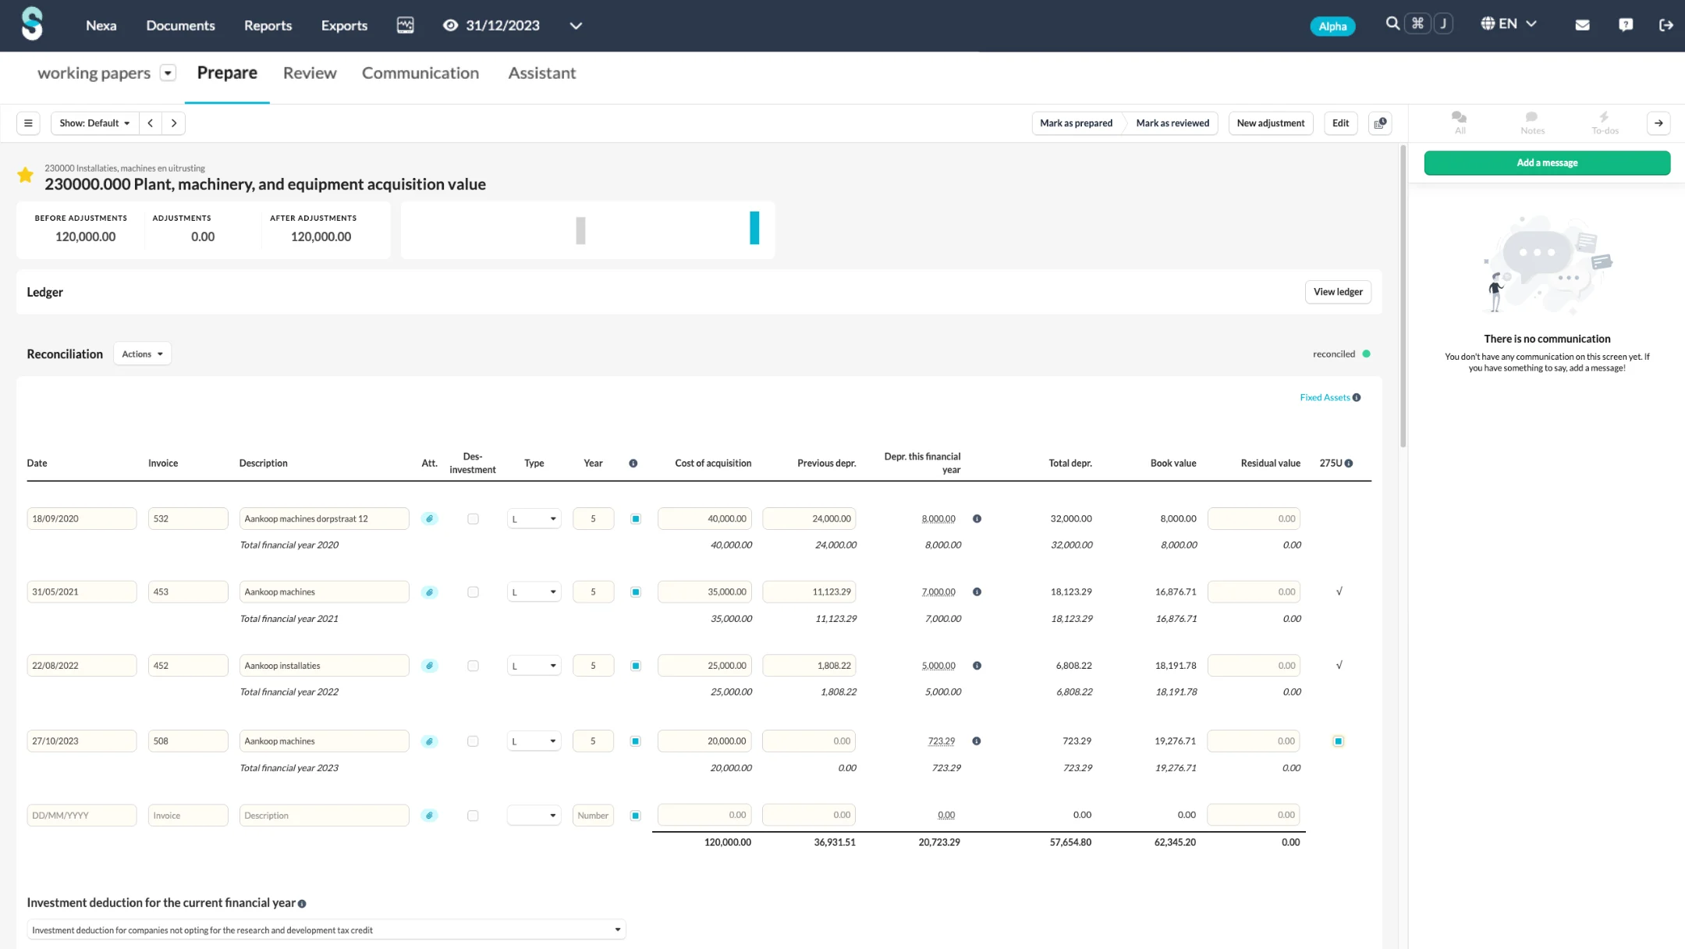
Task: Click the logout icon in top bar
Action: pyautogui.click(x=1665, y=25)
